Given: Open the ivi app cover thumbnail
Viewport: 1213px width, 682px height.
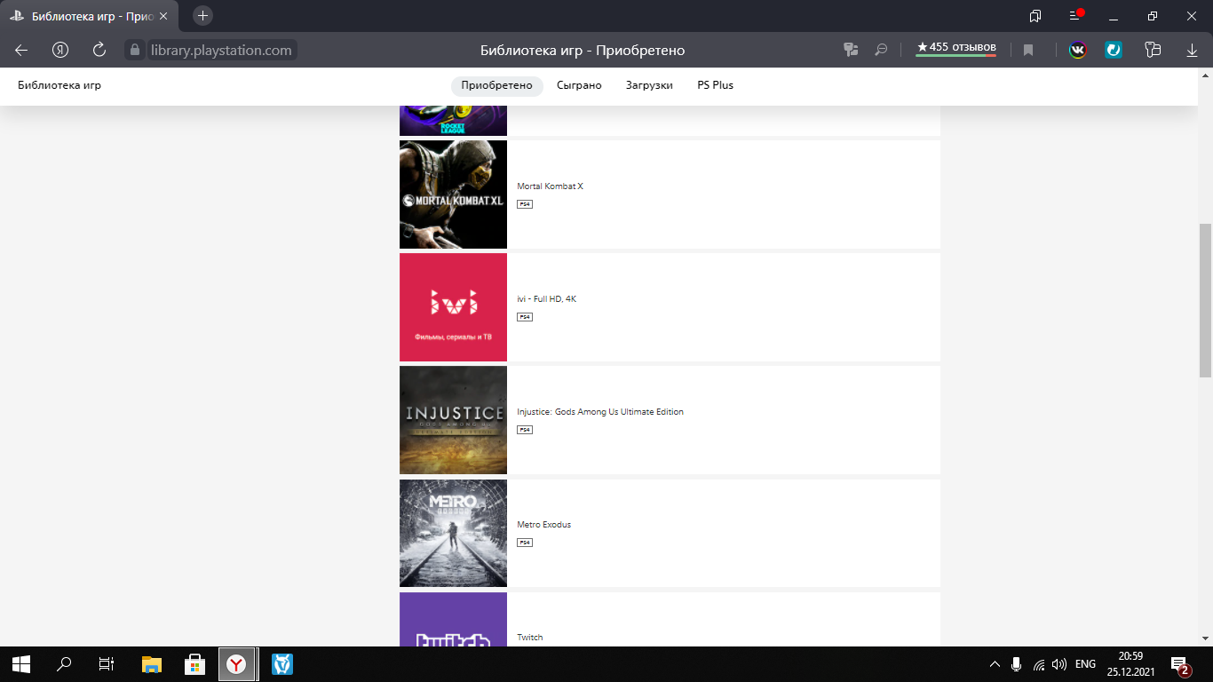Looking at the screenshot, I should (x=453, y=307).
